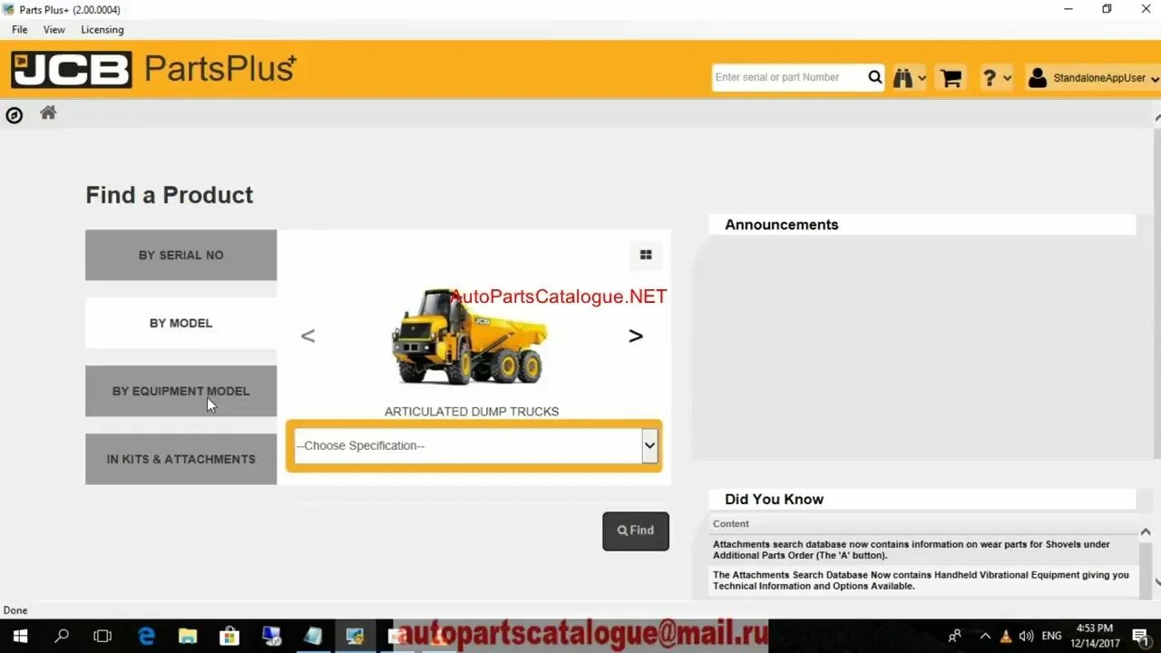This screenshot has height=653, width=1161.
Task: Launch Microsoft Edge from taskbar
Action: coord(146,636)
